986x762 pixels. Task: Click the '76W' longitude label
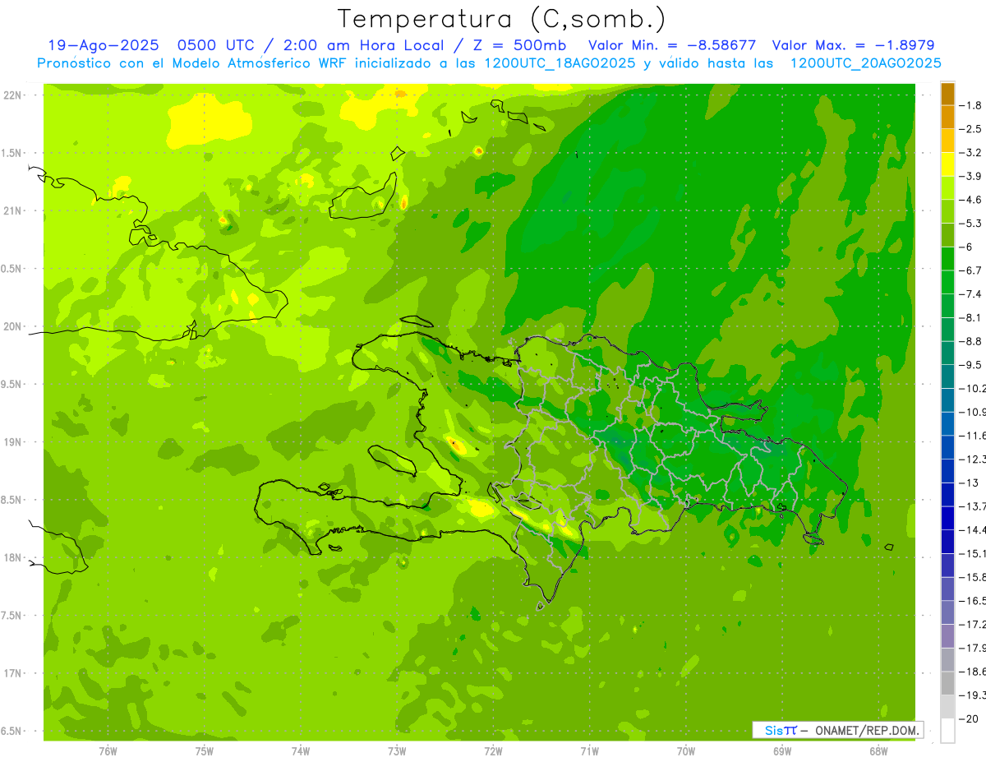(108, 751)
